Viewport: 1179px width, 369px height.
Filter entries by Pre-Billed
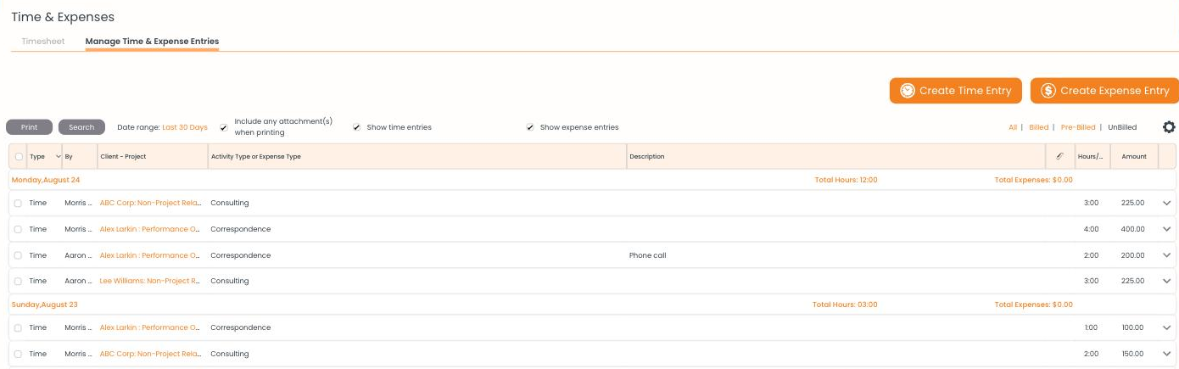pyautogui.click(x=1078, y=127)
